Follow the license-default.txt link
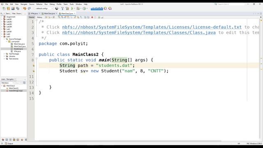 152,27
